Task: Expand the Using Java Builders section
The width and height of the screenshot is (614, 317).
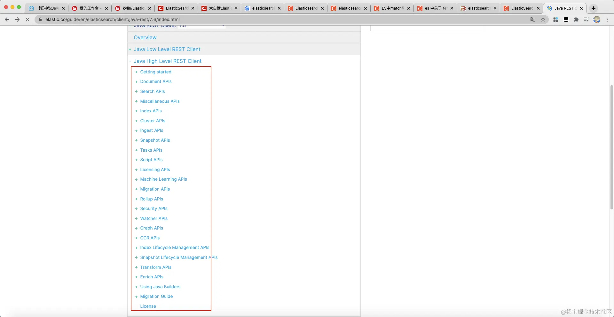Action: coord(136,287)
